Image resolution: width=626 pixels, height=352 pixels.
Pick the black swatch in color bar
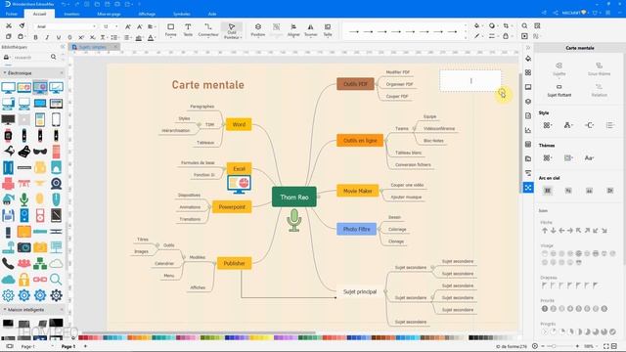(471, 337)
